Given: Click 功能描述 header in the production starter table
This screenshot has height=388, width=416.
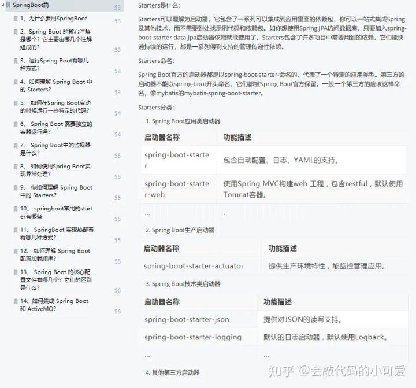Looking at the screenshot, I should click(x=283, y=248).
